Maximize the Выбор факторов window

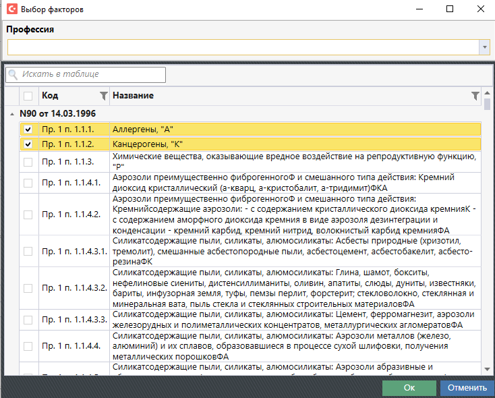click(450, 9)
